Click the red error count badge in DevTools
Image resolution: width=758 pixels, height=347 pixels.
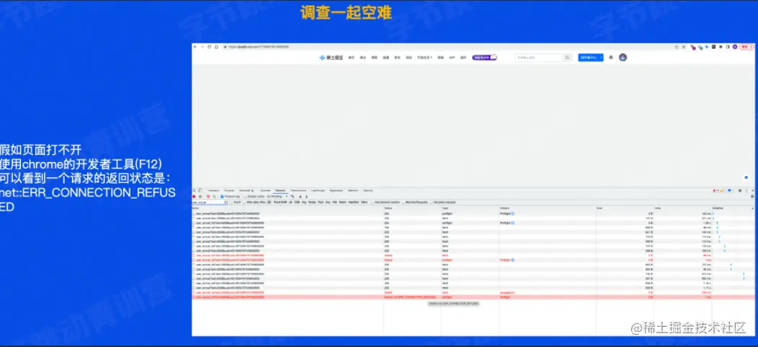click(x=716, y=190)
